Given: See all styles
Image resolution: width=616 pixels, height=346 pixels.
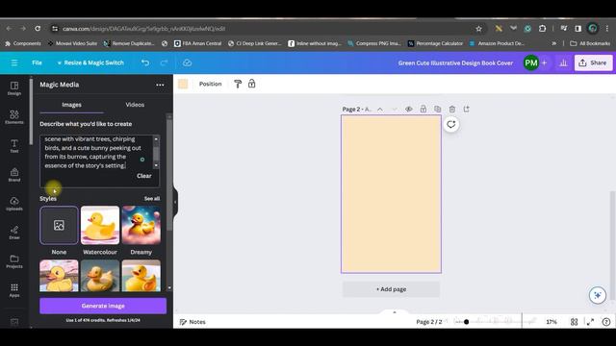Looking at the screenshot, I should tap(152, 199).
